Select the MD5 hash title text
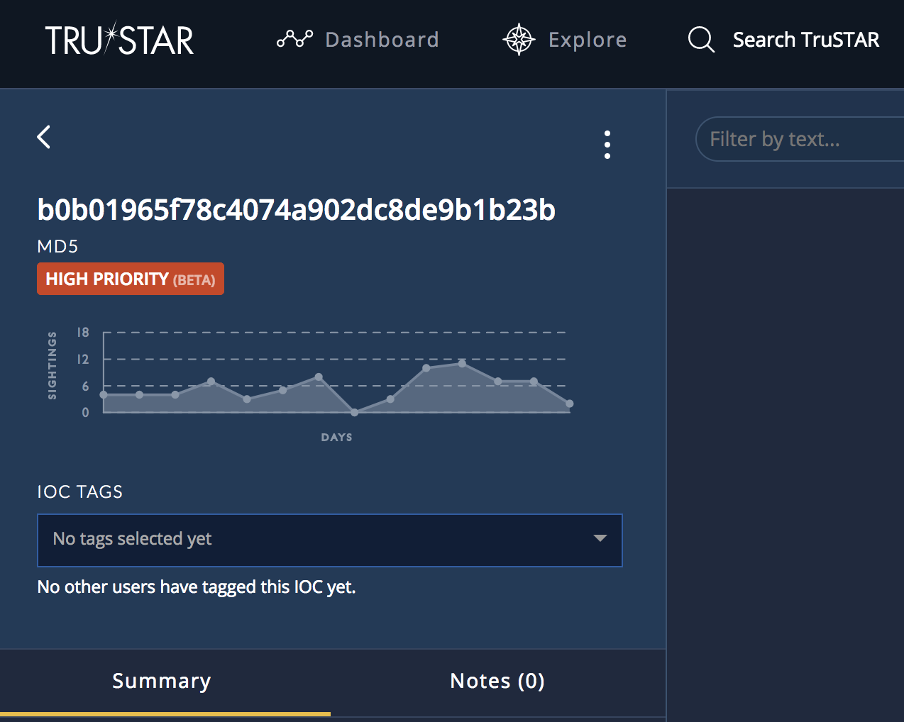The height and width of the screenshot is (722, 904). 296,210
